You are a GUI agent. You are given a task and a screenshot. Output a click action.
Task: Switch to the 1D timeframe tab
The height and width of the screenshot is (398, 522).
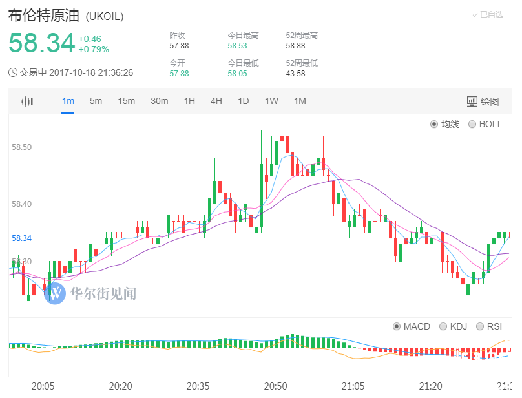pyautogui.click(x=244, y=101)
